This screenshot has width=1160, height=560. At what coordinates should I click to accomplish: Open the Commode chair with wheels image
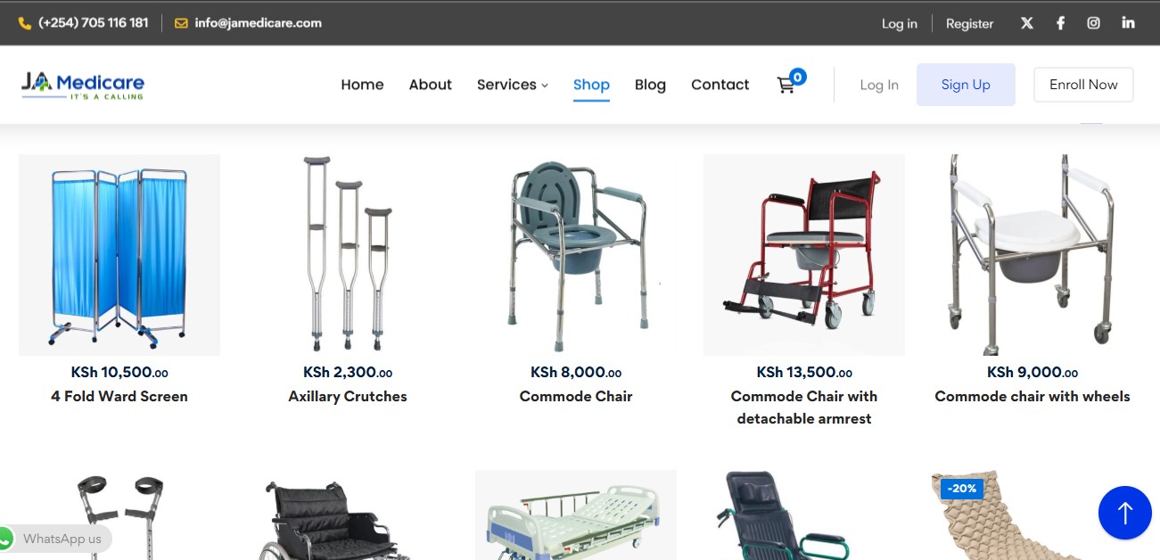pyautogui.click(x=1032, y=255)
